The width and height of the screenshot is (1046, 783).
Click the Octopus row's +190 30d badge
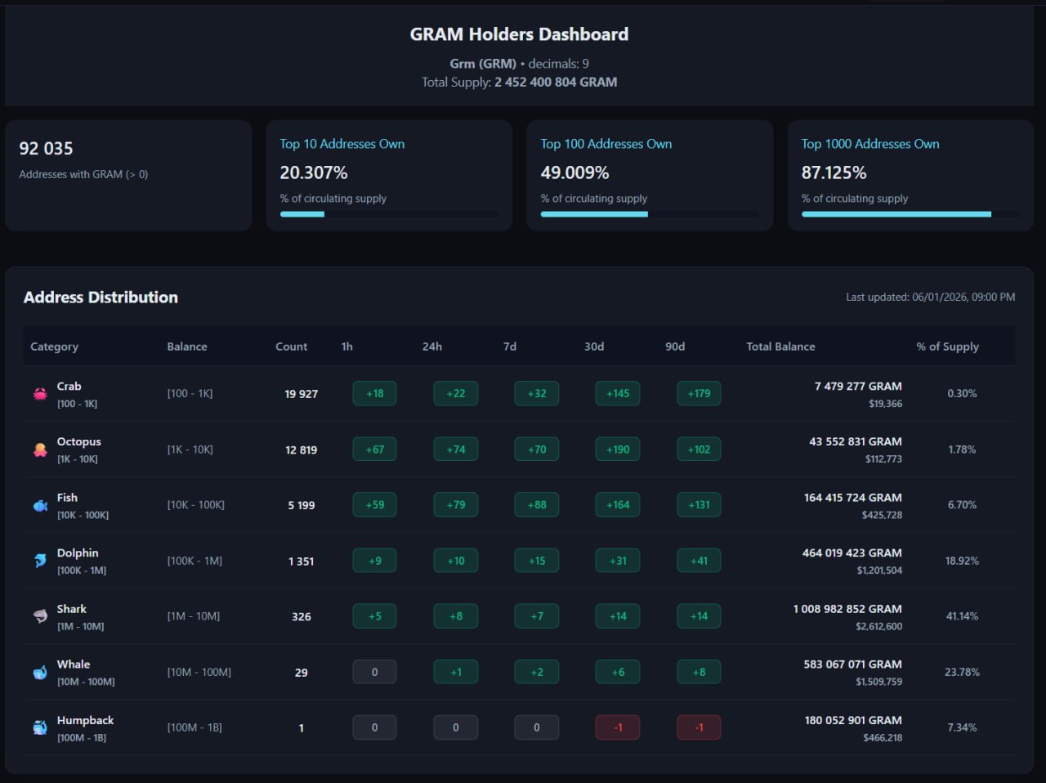(x=618, y=450)
